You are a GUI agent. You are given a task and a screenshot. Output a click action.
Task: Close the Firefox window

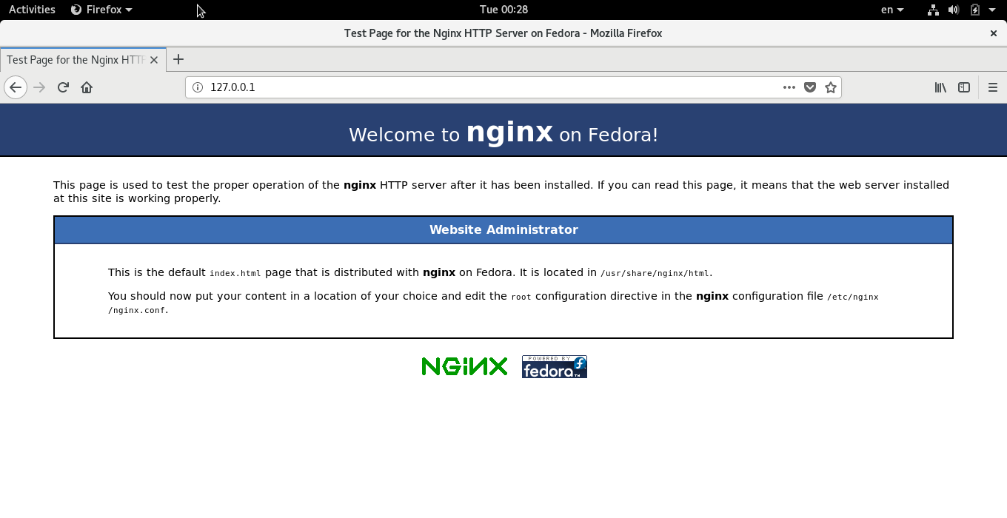(994, 33)
